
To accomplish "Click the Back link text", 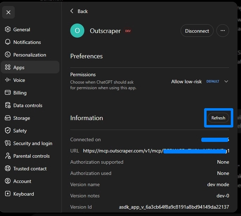I will (x=83, y=11).
